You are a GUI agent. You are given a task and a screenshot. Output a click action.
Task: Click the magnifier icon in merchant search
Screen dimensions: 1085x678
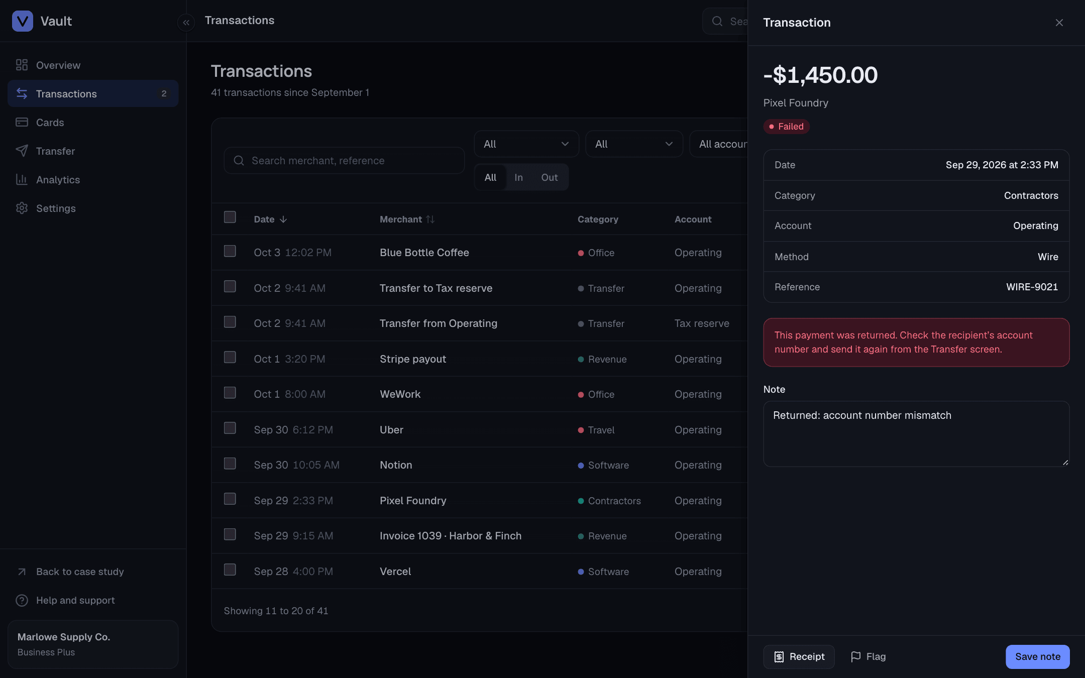click(x=239, y=161)
